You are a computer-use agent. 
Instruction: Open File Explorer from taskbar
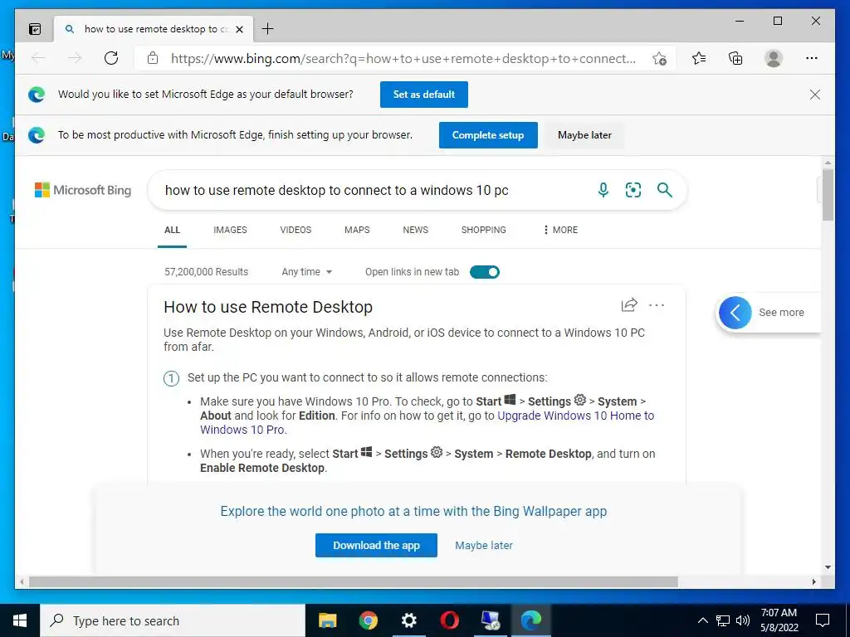coord(327,620)
